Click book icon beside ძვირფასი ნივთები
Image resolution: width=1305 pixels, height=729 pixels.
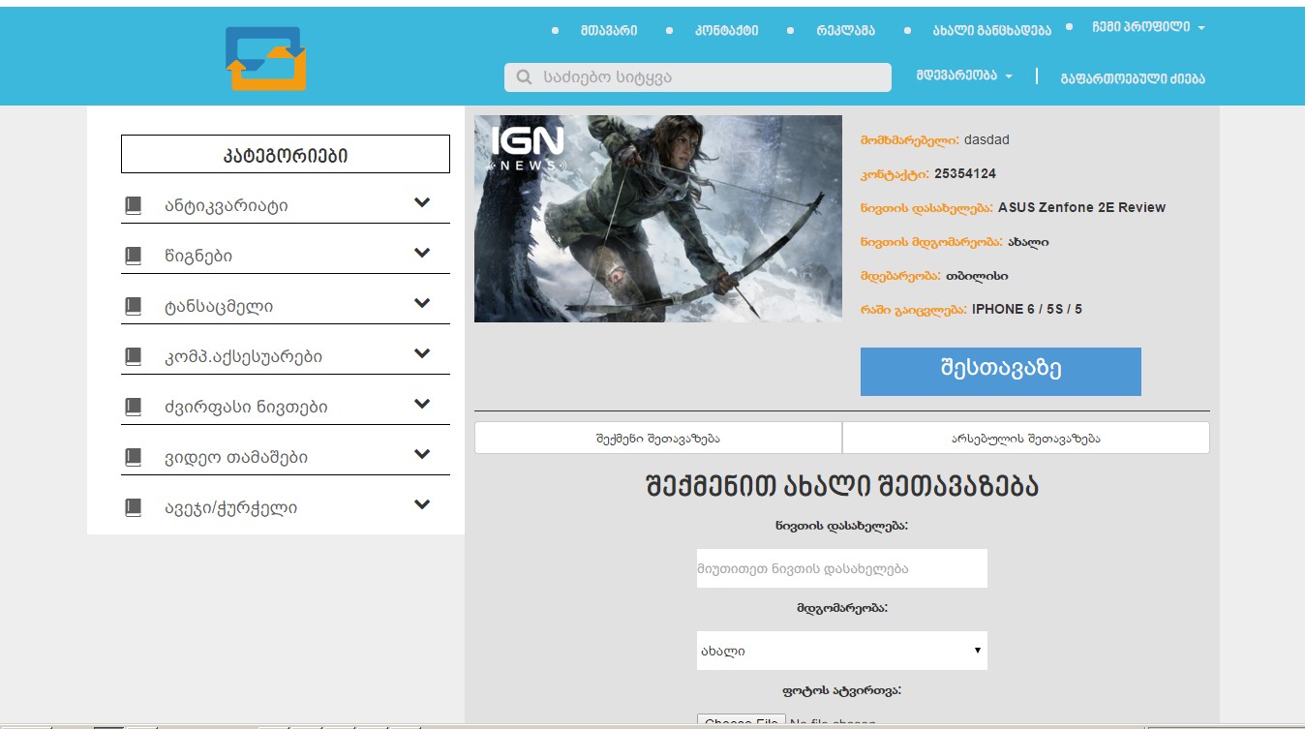pyautogui.click(x=134, y=407)
